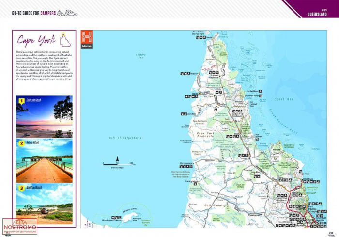Click the Gulf Country map label
Screen dimensions: 339x237
(x=215, y=205)
